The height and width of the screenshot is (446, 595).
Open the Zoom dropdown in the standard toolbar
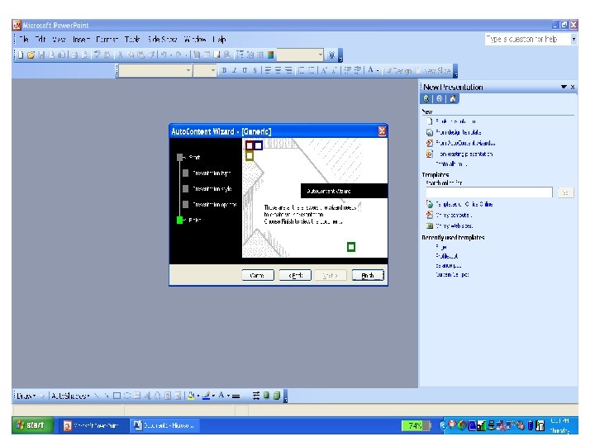point(321,55)
